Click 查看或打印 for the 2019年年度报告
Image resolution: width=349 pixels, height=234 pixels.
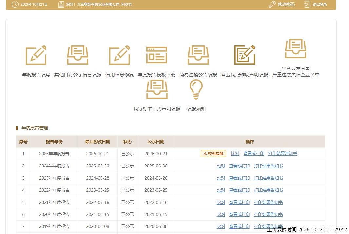(x=239, y=226)
